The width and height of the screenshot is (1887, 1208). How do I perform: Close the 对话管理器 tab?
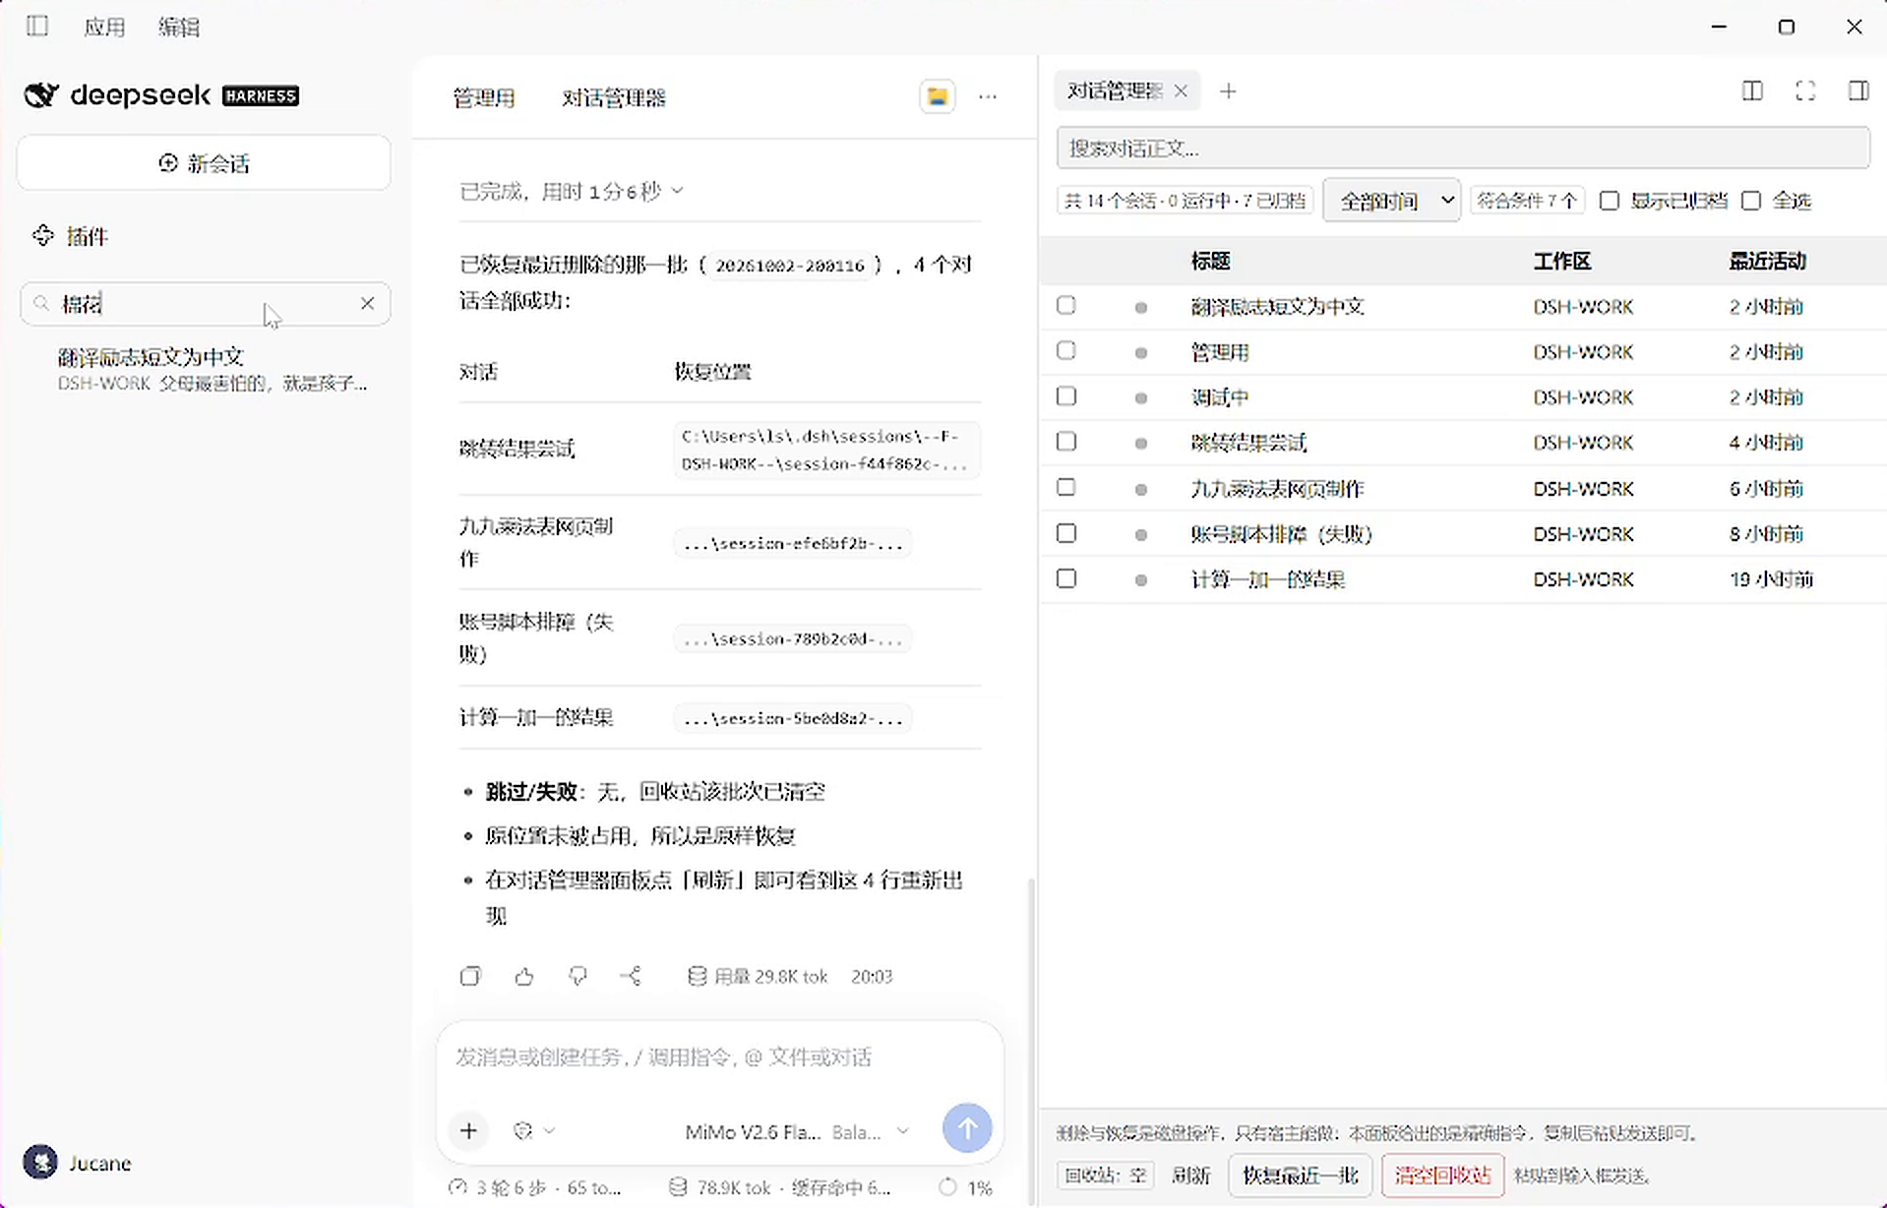tap(1181, 91)
